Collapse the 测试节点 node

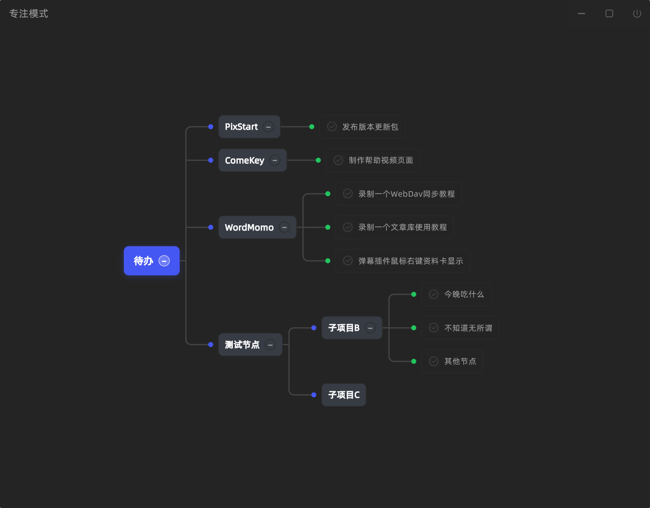click(x=270, y=345)
